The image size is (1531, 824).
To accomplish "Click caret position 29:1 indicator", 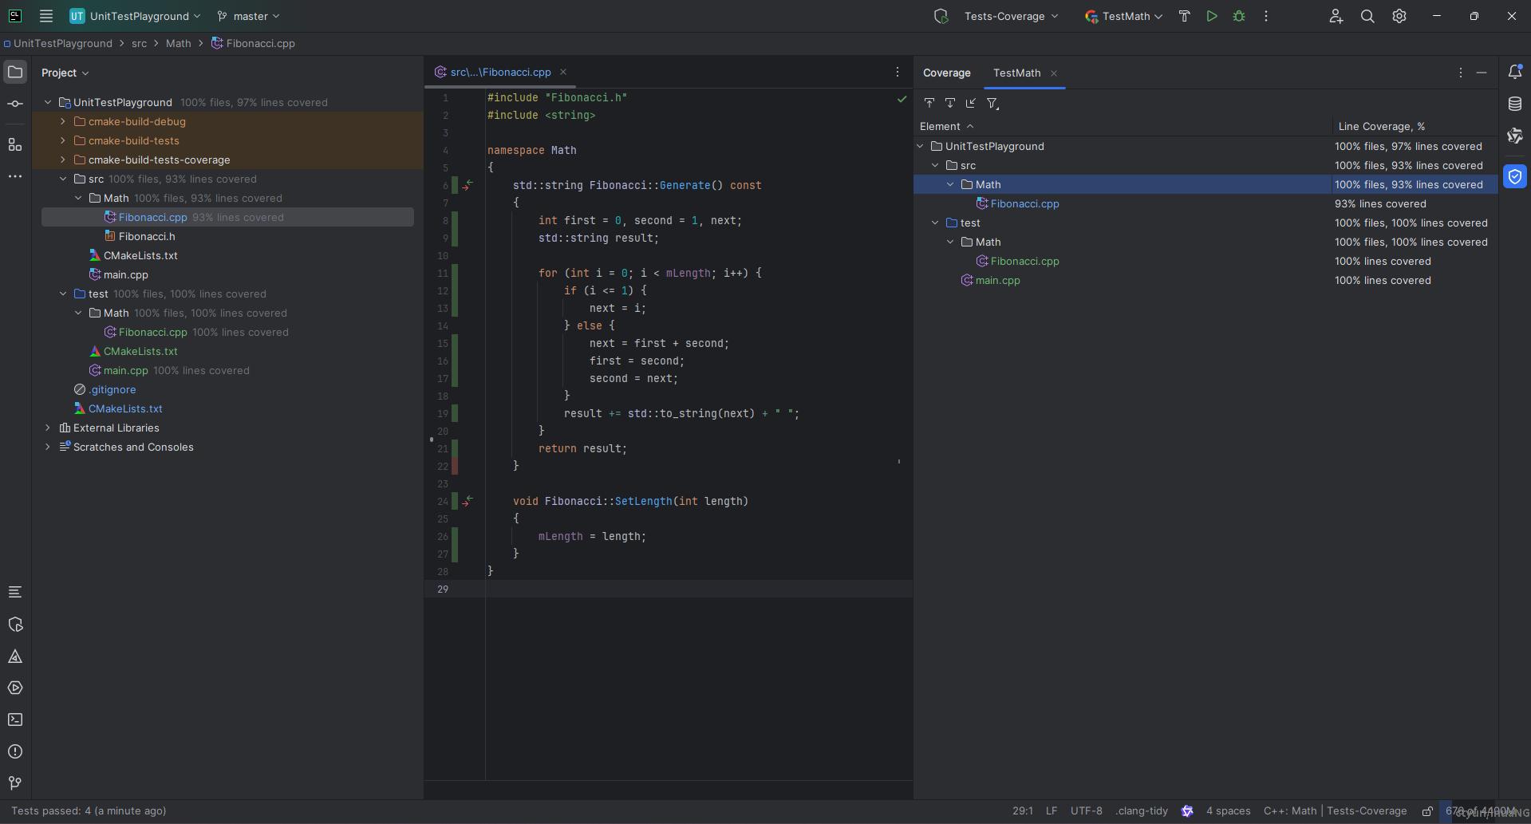I will [1023, 811].
